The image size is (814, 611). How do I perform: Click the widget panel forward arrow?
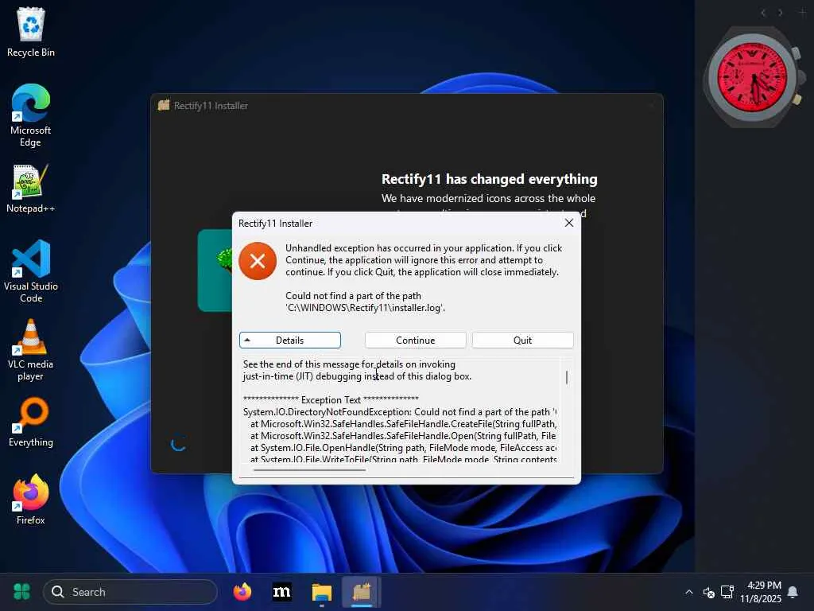click(x=781, y=13)
